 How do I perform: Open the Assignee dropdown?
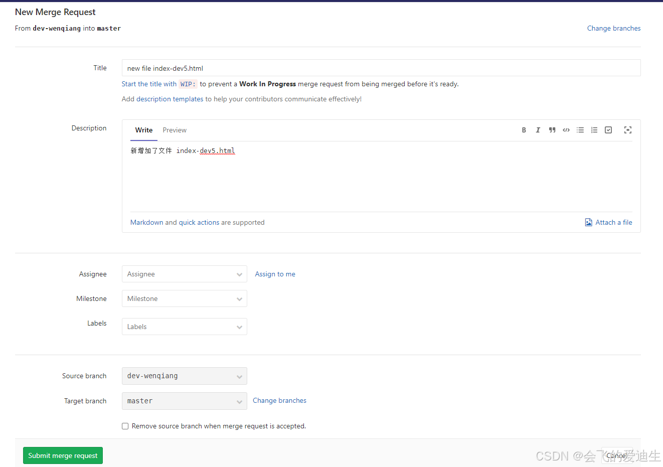pyautogui.click(x=184, y=274)
